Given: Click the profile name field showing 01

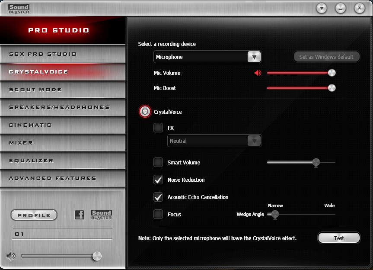Looking at the screenshot, I should (62, 234).
